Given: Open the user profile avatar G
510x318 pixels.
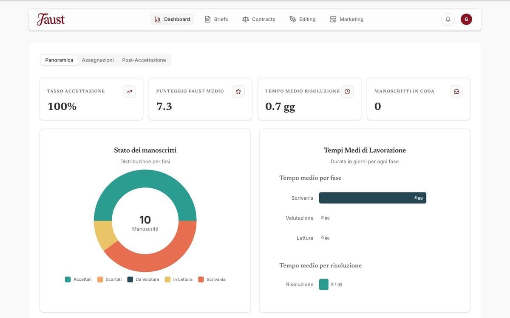Looking at the screenshot, I should (x=466, y=19).
